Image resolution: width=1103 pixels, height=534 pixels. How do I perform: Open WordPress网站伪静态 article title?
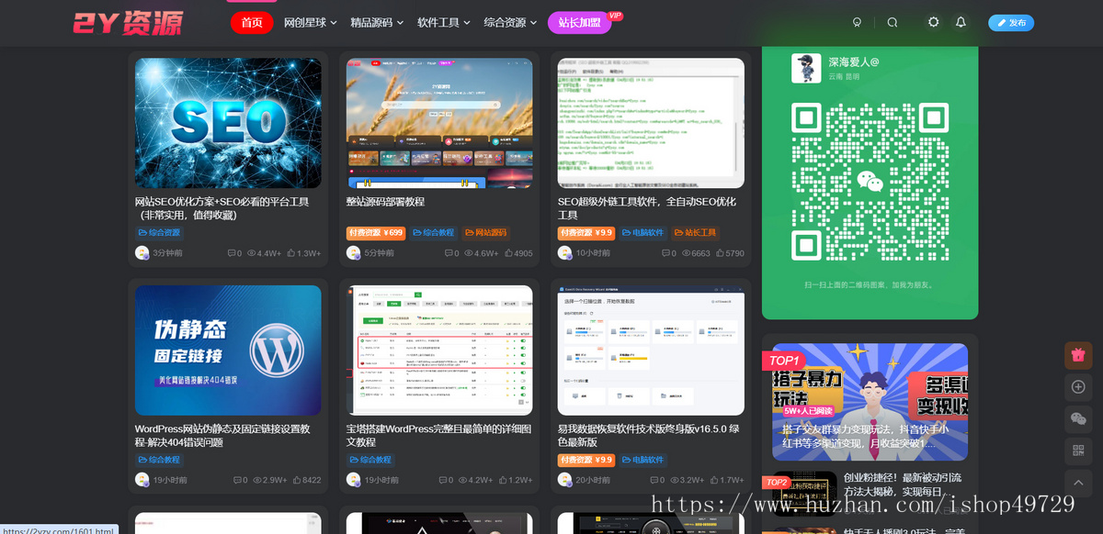222,435
